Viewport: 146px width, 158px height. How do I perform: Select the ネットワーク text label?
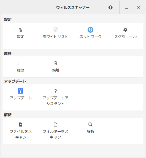[x=90, y=37]
